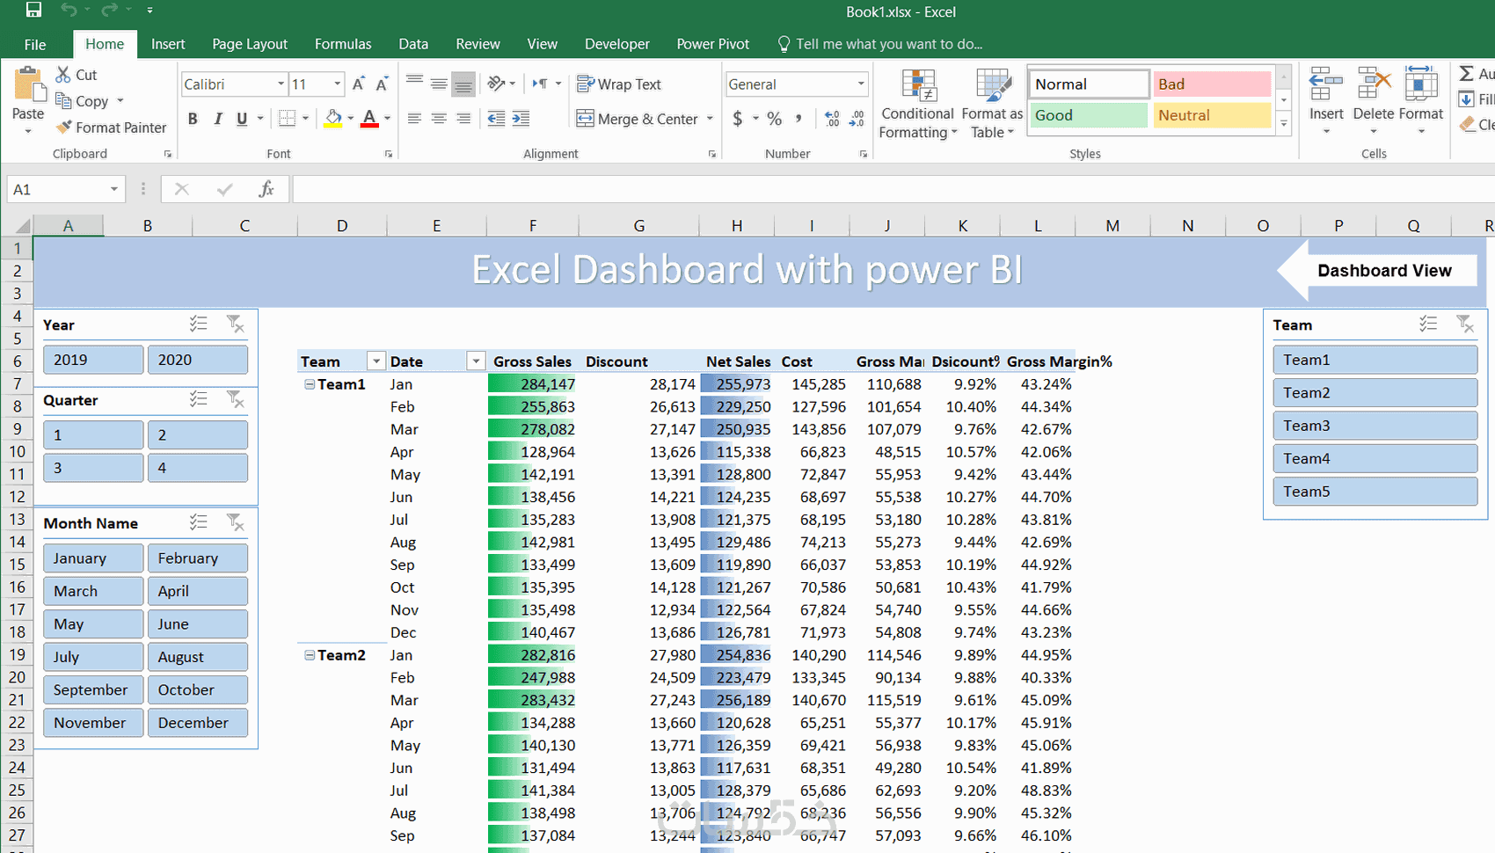Viewport: 1495px width, 853px height.
Task: Cut the selection with the scissors icon
Action: click(63, 75)
